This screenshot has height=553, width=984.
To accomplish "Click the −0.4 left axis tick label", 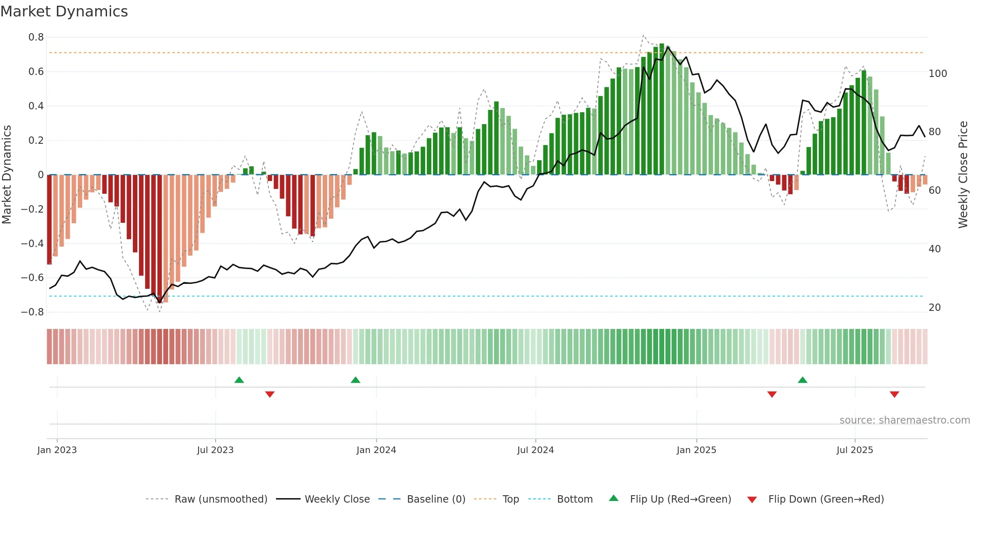I will point(32,243).
